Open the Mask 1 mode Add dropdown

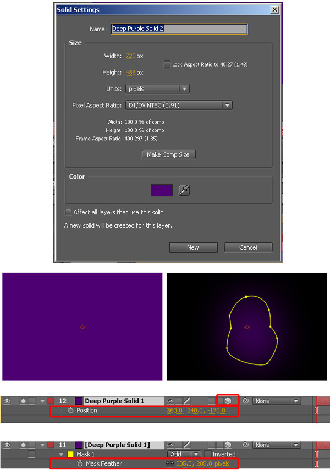(x=184, y=454)
